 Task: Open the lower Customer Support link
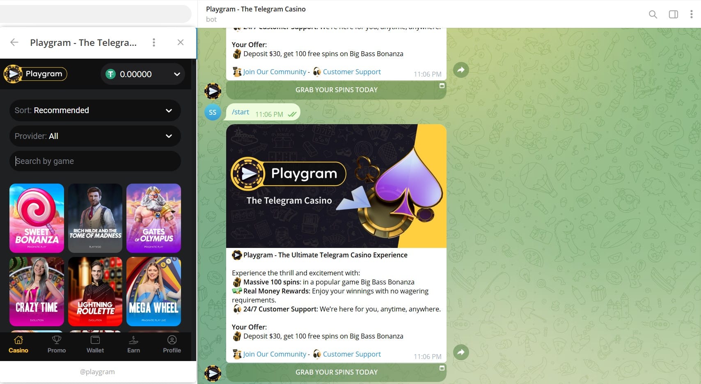click(x=352, y=354)
